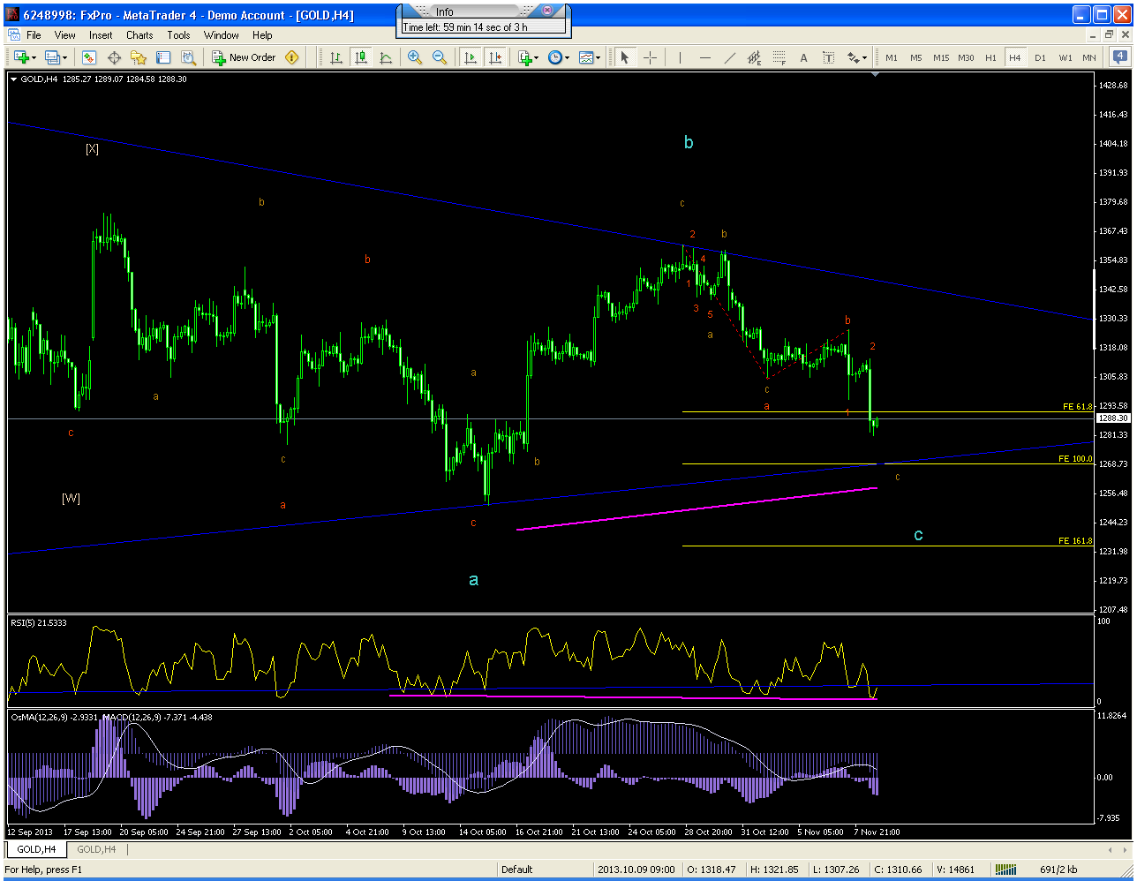Launch the Strategy Tester magnifier icon

(x=188, y=57)
